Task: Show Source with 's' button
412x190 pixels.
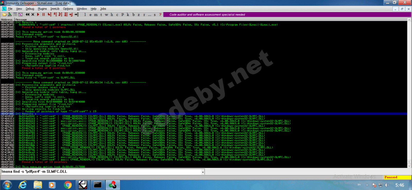Action: click(x=155, y=15)
